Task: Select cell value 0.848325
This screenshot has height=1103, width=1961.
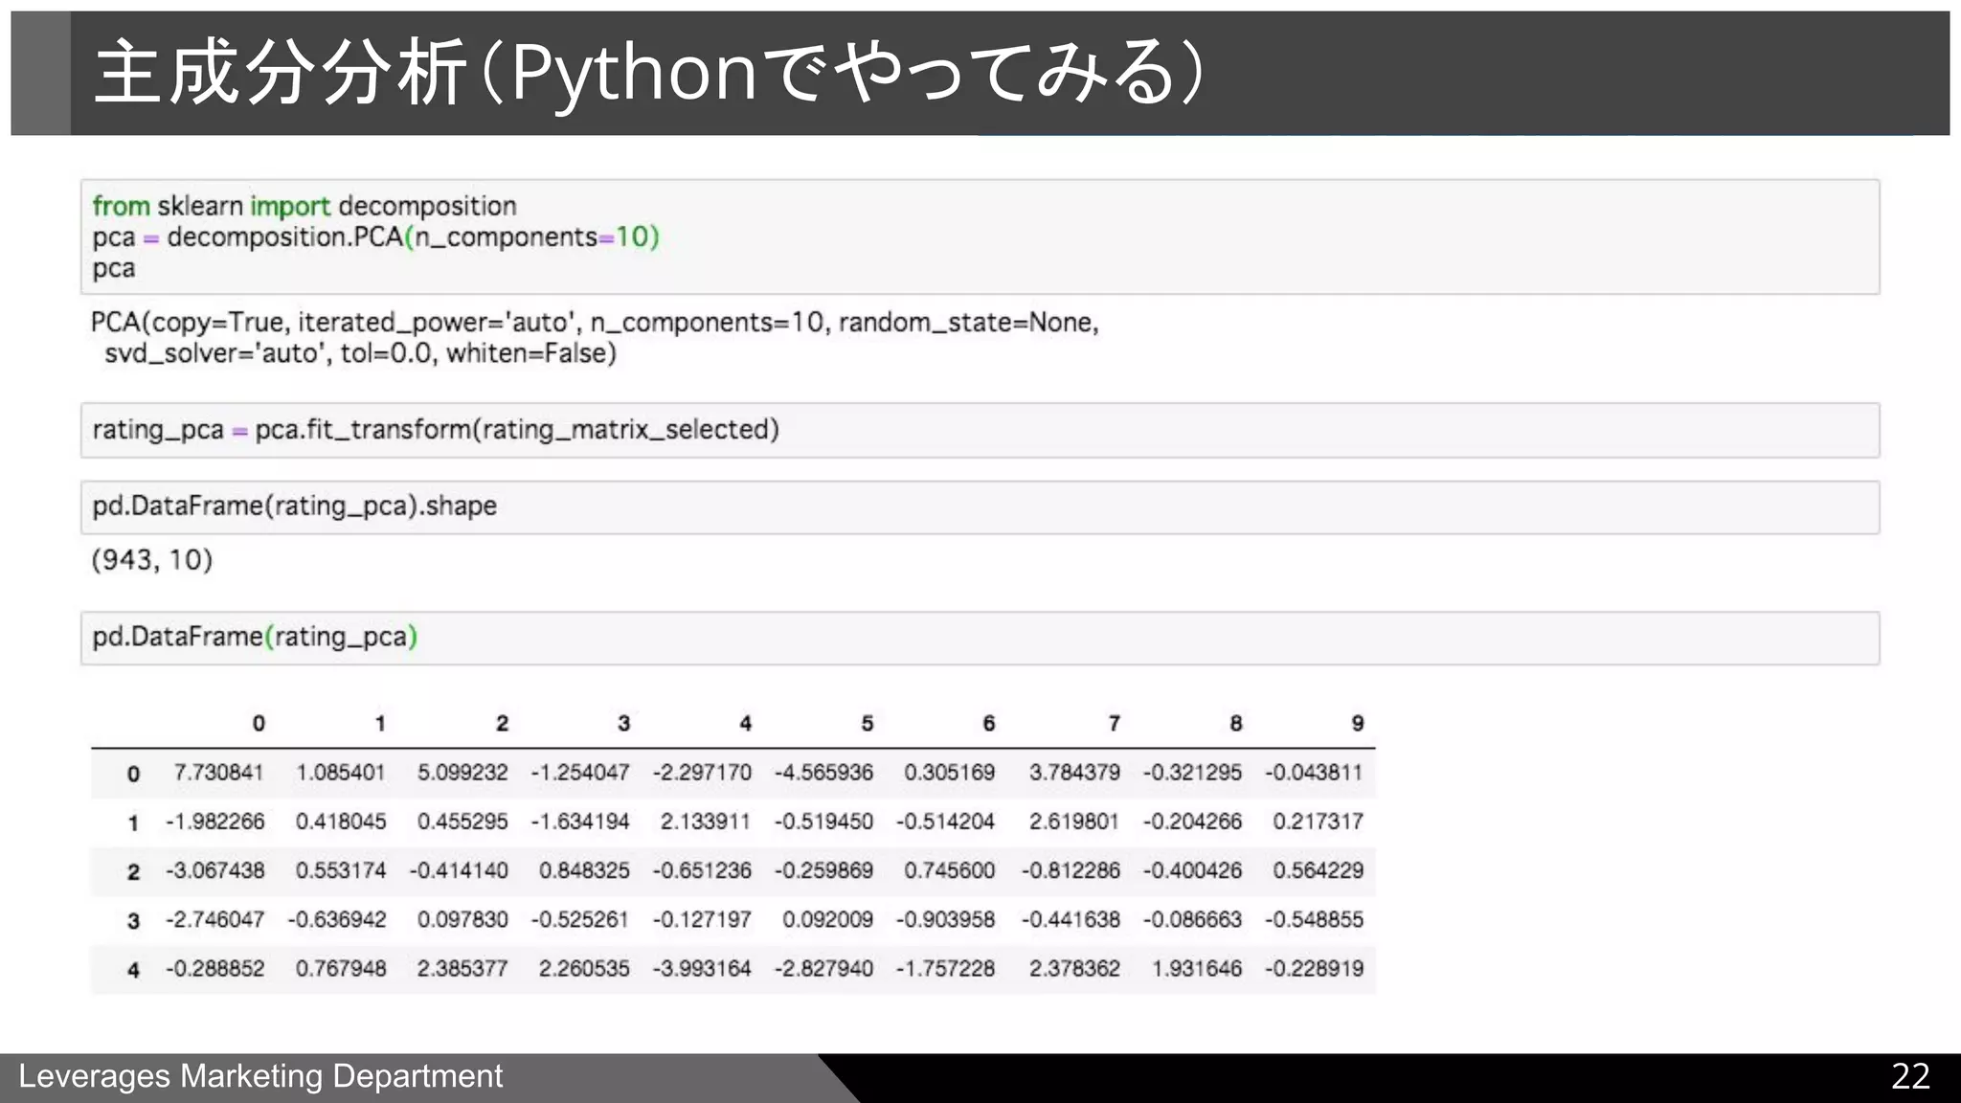Action: pos(584,870)
